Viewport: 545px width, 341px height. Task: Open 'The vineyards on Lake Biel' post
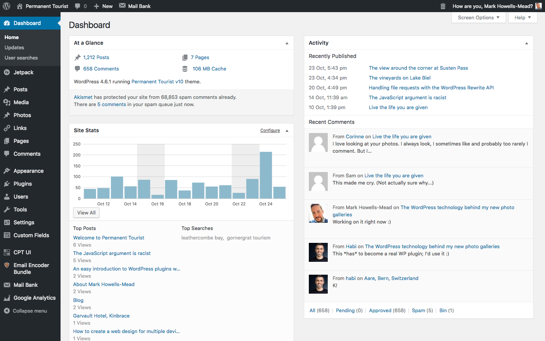pos(400,78)
